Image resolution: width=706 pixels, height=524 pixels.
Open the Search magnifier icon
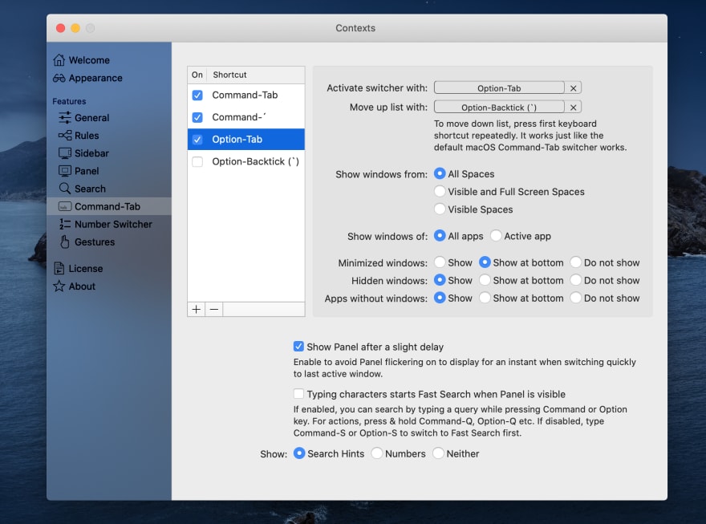pos(65,188)
